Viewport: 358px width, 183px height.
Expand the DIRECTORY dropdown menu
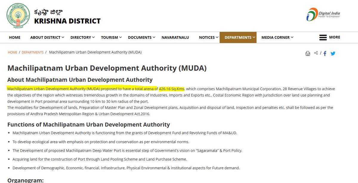[83, 37]
